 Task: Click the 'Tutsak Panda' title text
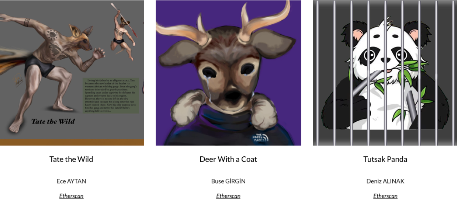pos(385,159)
